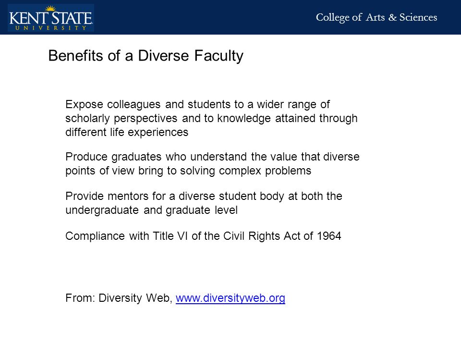The width and height of the screenshot is (461, 346).
Task: Click the sunburst emblem above Kent State
Action: 50,8
